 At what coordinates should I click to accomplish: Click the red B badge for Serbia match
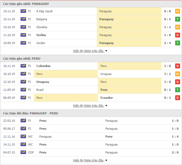pos(177,35)
